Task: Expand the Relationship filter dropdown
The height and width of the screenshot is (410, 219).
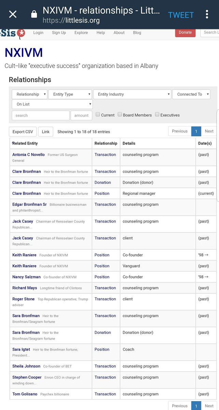Action: click(x=30, y=94)
